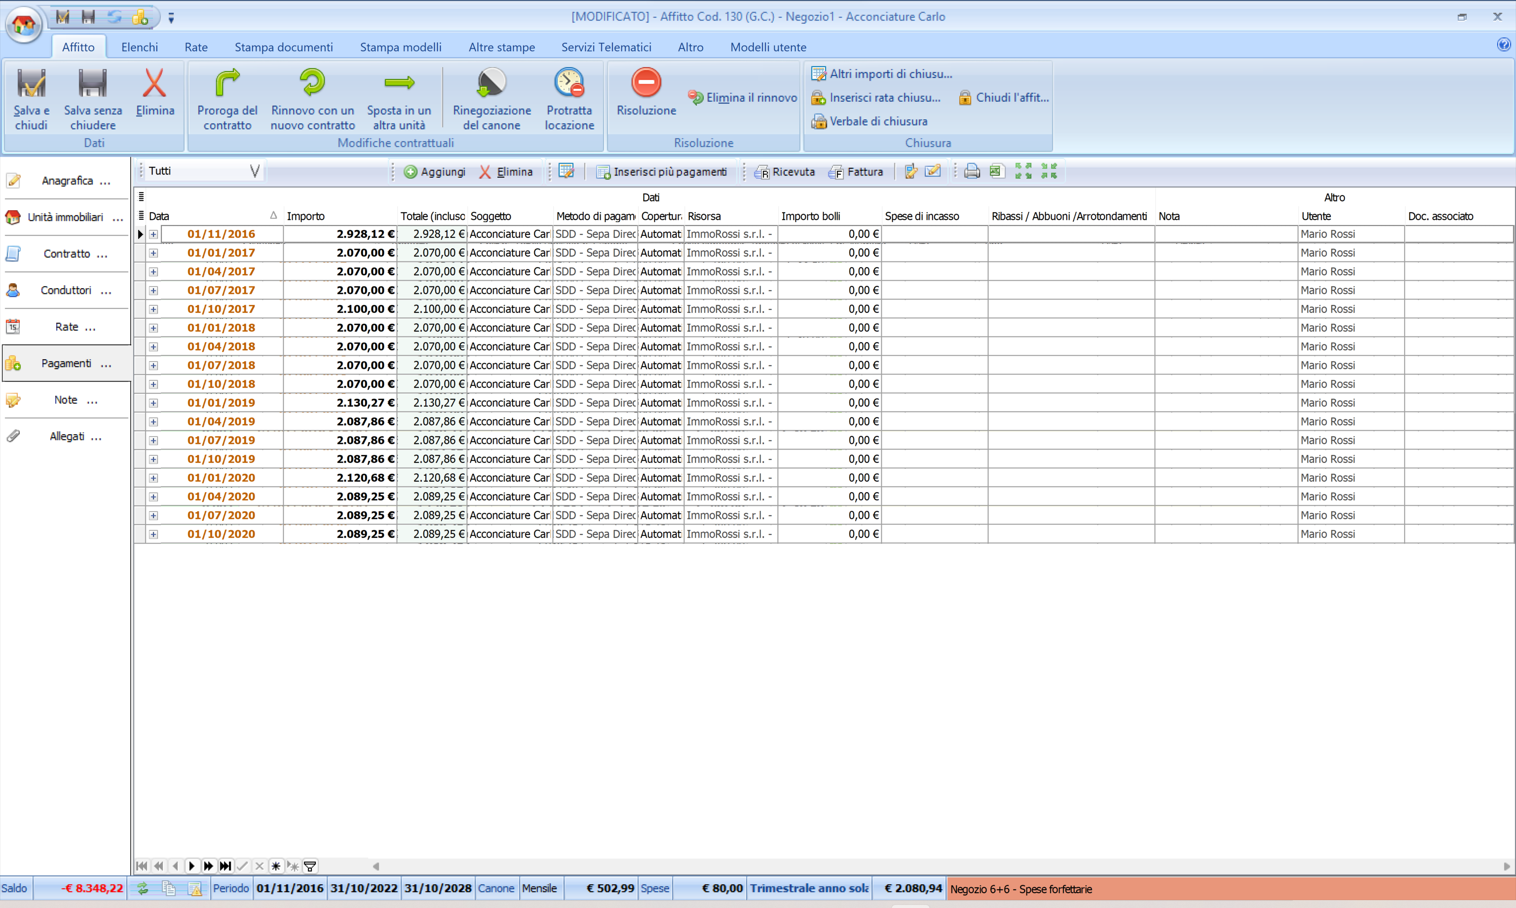Expand the 01/10/2020 payment row

pyautogui.click(x=154, y=534)
